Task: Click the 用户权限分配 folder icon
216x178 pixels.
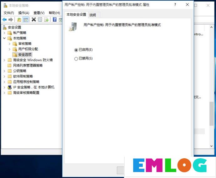Action: click(15, 49)
